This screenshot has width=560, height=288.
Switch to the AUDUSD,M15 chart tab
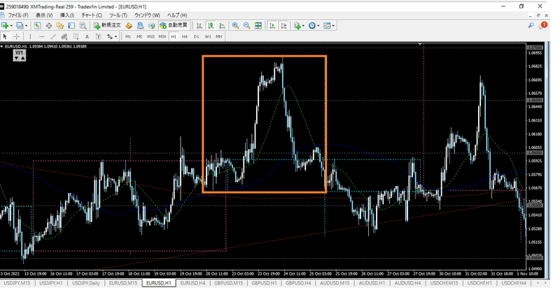click(x=335, y=283)
